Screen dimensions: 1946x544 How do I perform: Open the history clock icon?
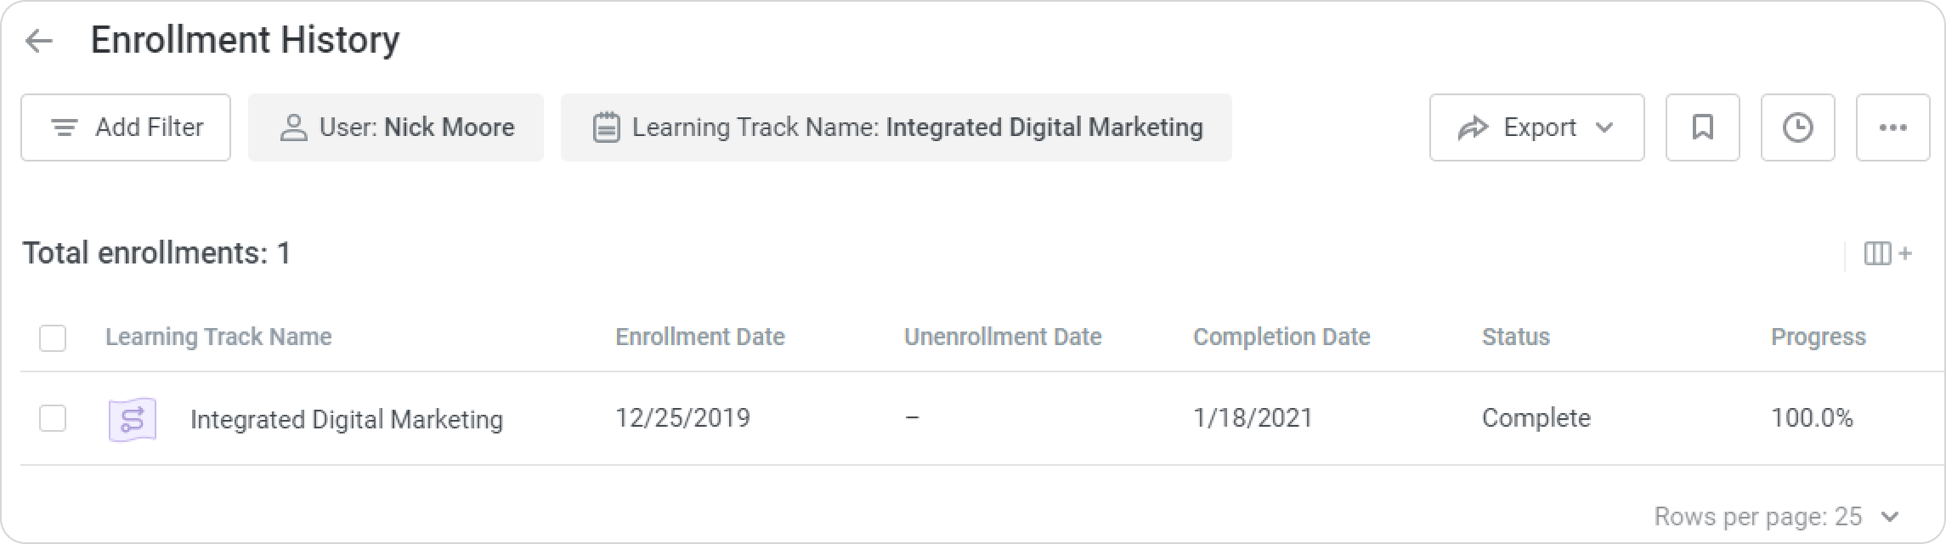pos(1797,127)
